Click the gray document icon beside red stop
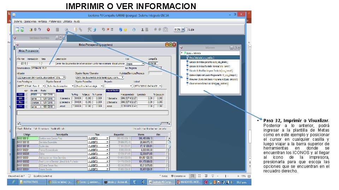 click(57, 30)
